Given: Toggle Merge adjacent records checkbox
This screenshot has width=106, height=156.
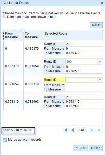Looking at the screenshot, I should click(5, 140).
